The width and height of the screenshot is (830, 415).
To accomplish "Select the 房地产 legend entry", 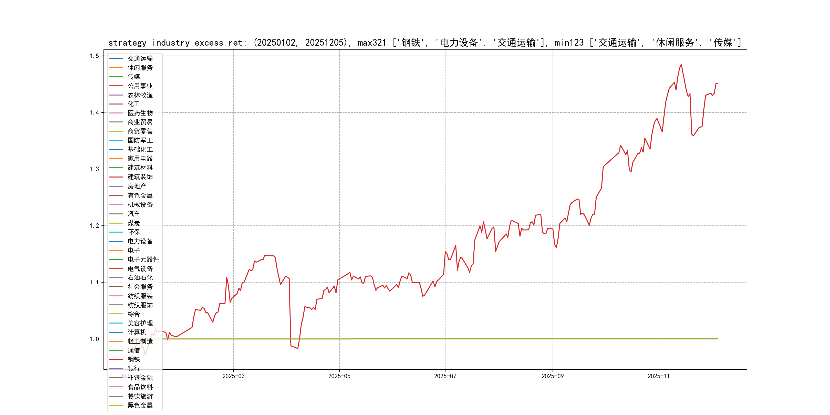I will coord(137,186).
